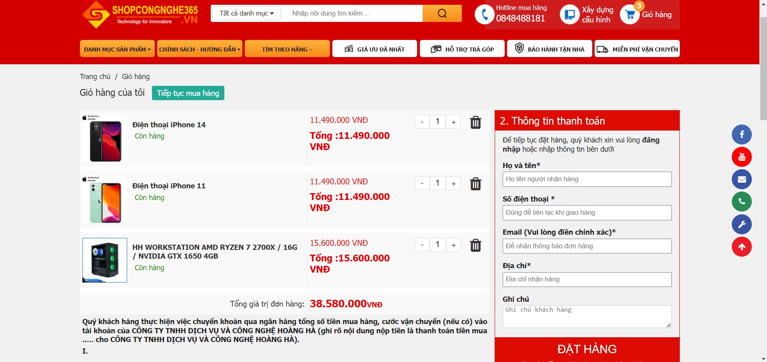
Task: Open the Xây dựng cấu hình monitor icon
Action: (x=569, y=15)
